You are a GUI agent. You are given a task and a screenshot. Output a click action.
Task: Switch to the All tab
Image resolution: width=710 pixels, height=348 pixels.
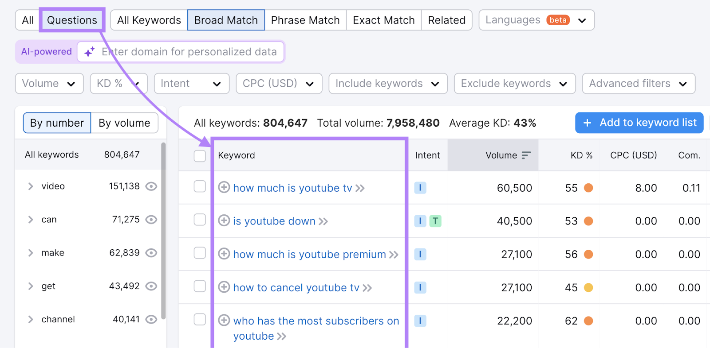(x=28, y=20)
